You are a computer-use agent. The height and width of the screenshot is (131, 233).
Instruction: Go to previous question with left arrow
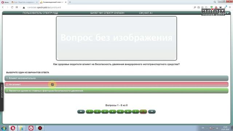[81, 111]
